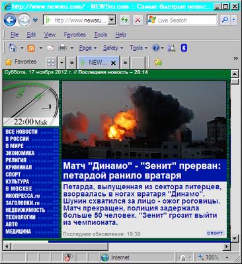The image size is (242, 264).
Task: Open the ТЕХНОЛОГИИ section link
Action: pyautogui.click(x=20, y=217)
